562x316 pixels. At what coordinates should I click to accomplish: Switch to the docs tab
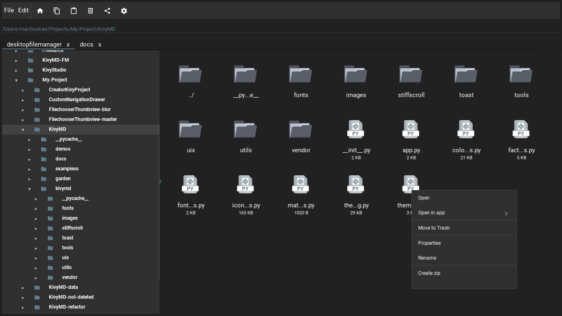(86, 44)
